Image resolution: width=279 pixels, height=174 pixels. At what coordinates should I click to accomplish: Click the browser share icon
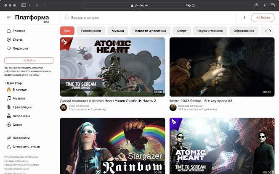pos(256,5)
